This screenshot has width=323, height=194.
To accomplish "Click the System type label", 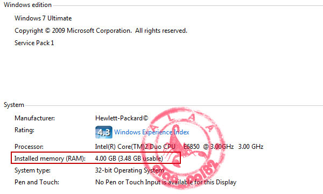I will tap(32, 170).
